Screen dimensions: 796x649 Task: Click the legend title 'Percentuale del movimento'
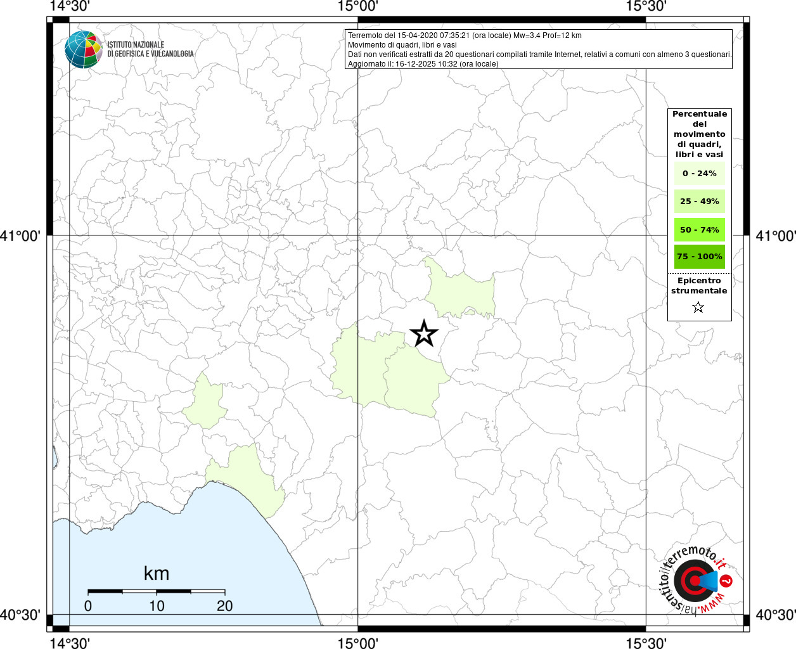(x=700, y=134)
